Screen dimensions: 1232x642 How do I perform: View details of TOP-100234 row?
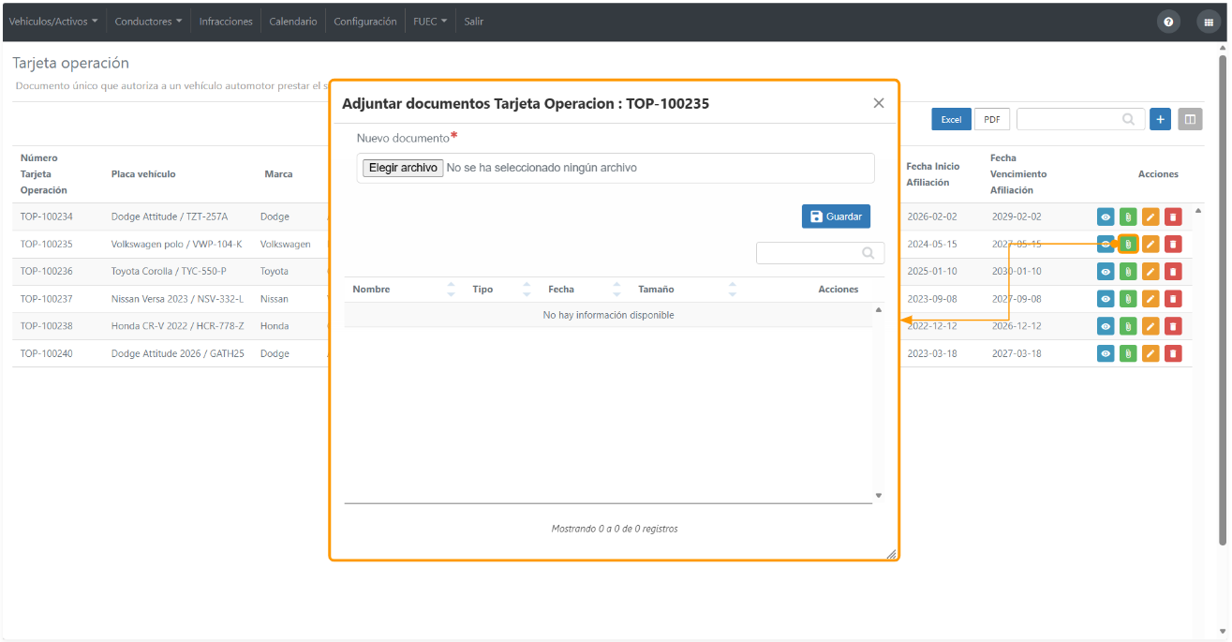click(x=1106, y=217)
